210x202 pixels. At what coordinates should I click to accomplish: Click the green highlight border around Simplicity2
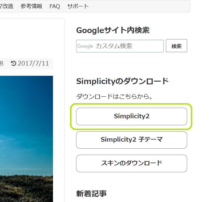131,104
